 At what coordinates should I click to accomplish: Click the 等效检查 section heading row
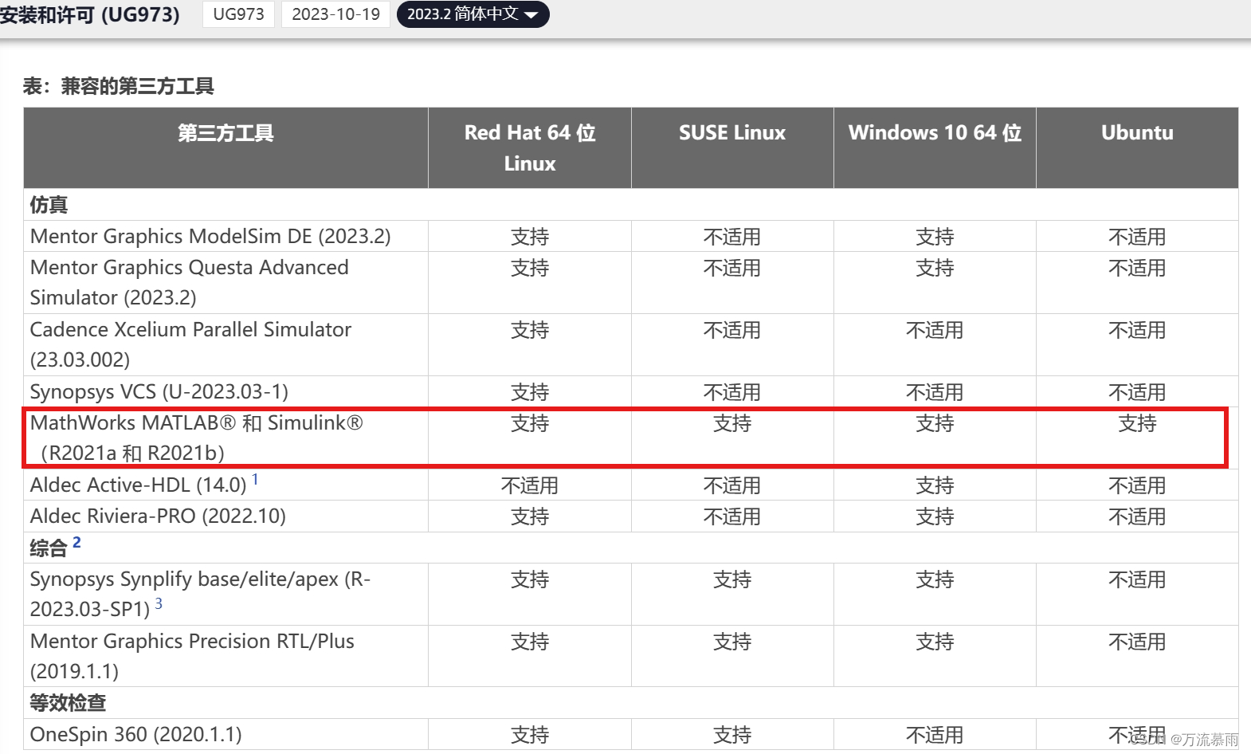pyautogui.click(x=631, y=703)
